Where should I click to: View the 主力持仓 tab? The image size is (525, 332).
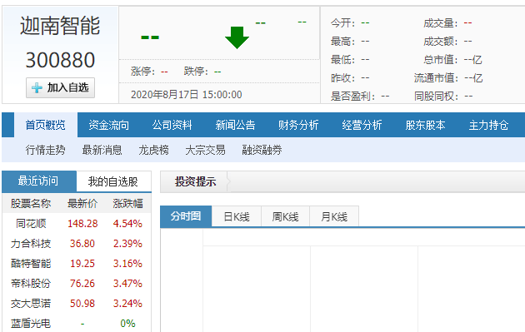488,125
